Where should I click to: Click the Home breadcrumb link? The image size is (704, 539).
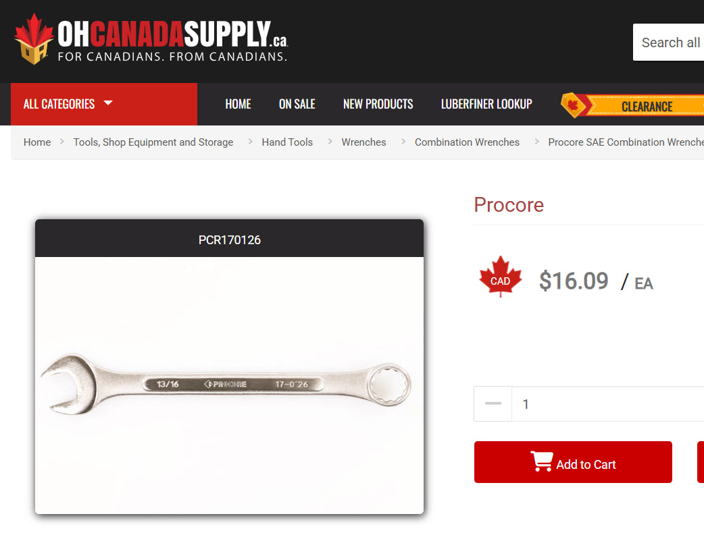[x=37, y=142]
